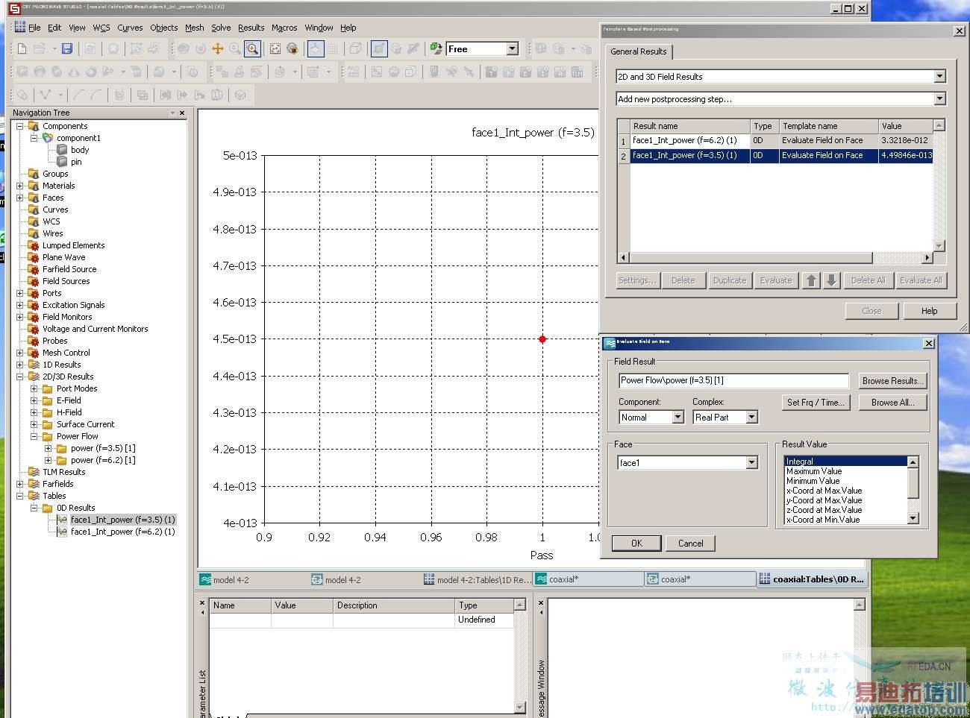970x718 pixels.
Task: Click the Set Frq / Time... button
Action: [816, 402]
